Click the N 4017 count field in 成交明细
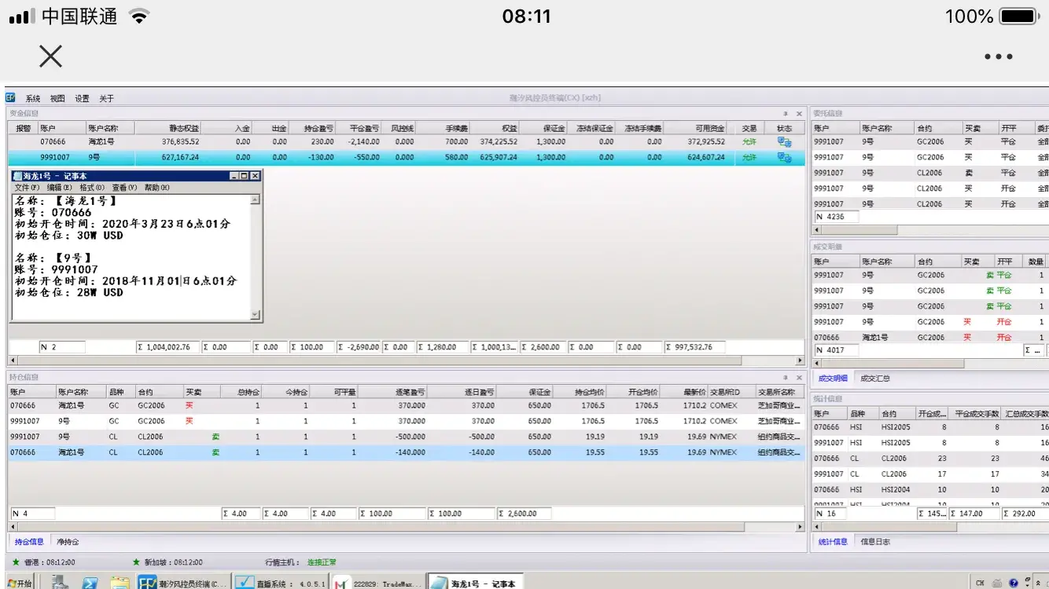The image size is (1049, 589). 836,350
